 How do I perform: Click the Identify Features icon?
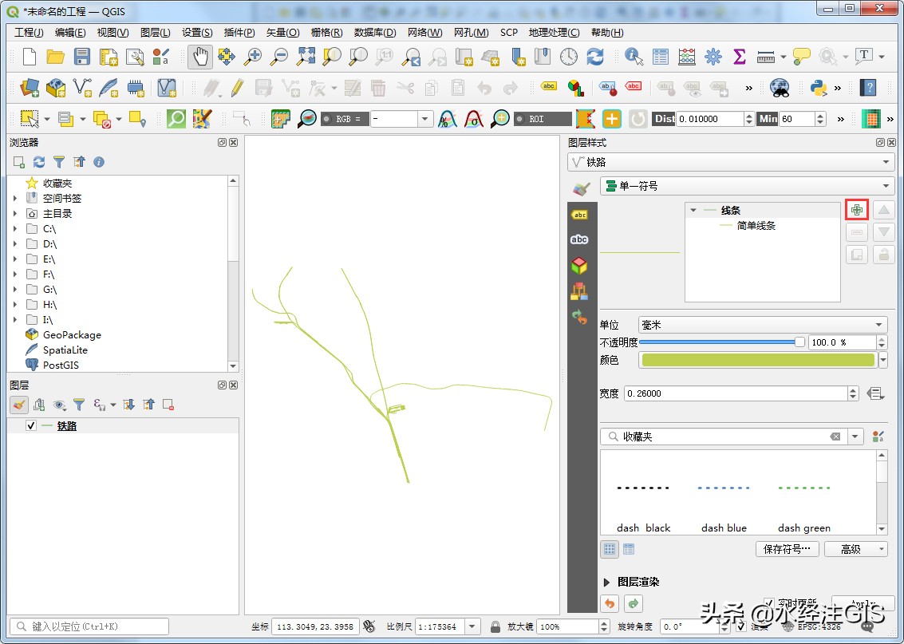click(634, 57)
